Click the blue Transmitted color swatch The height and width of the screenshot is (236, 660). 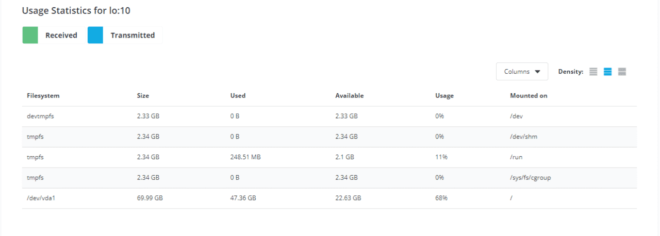pyautogui.click(x=95, y=35)
